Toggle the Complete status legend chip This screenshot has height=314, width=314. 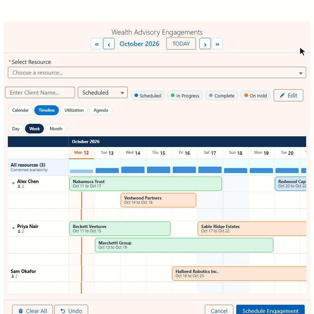click(x=222, y=96)
